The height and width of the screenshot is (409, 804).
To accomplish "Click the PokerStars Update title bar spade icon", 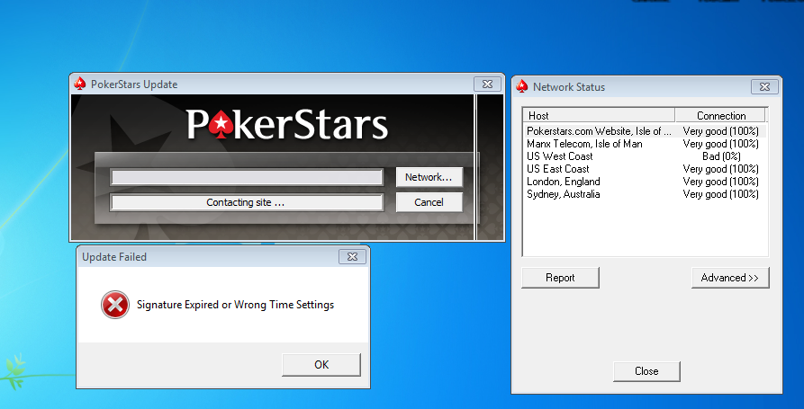I will point(80,84).
